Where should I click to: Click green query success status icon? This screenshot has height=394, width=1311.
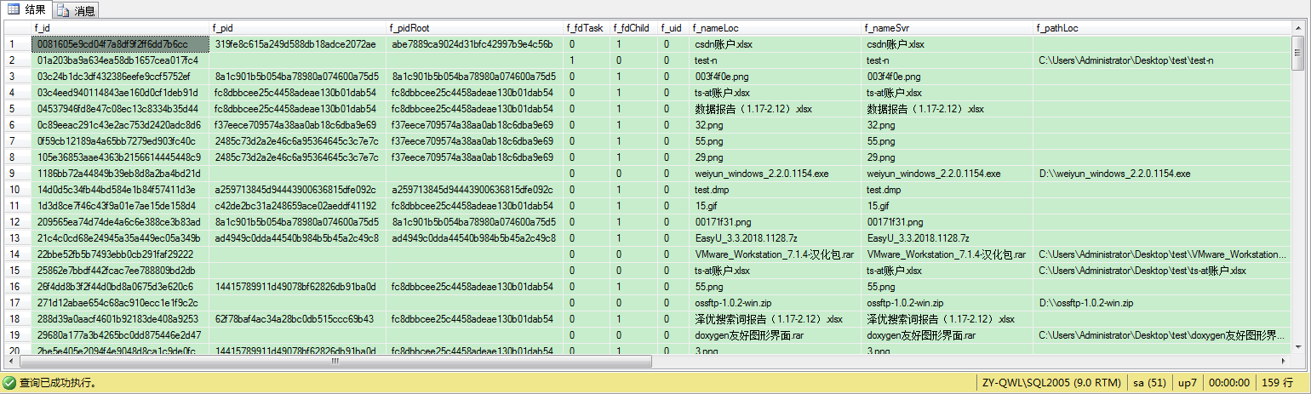tap(9, 383)
